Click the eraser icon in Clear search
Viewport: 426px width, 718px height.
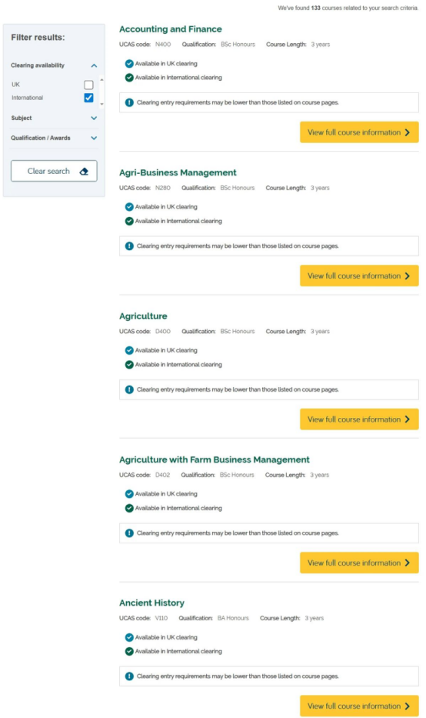click(84, 172)
